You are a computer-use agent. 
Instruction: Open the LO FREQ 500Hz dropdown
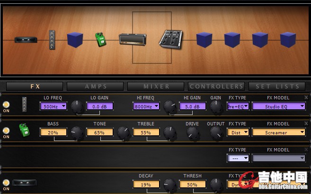pos(53,106)
